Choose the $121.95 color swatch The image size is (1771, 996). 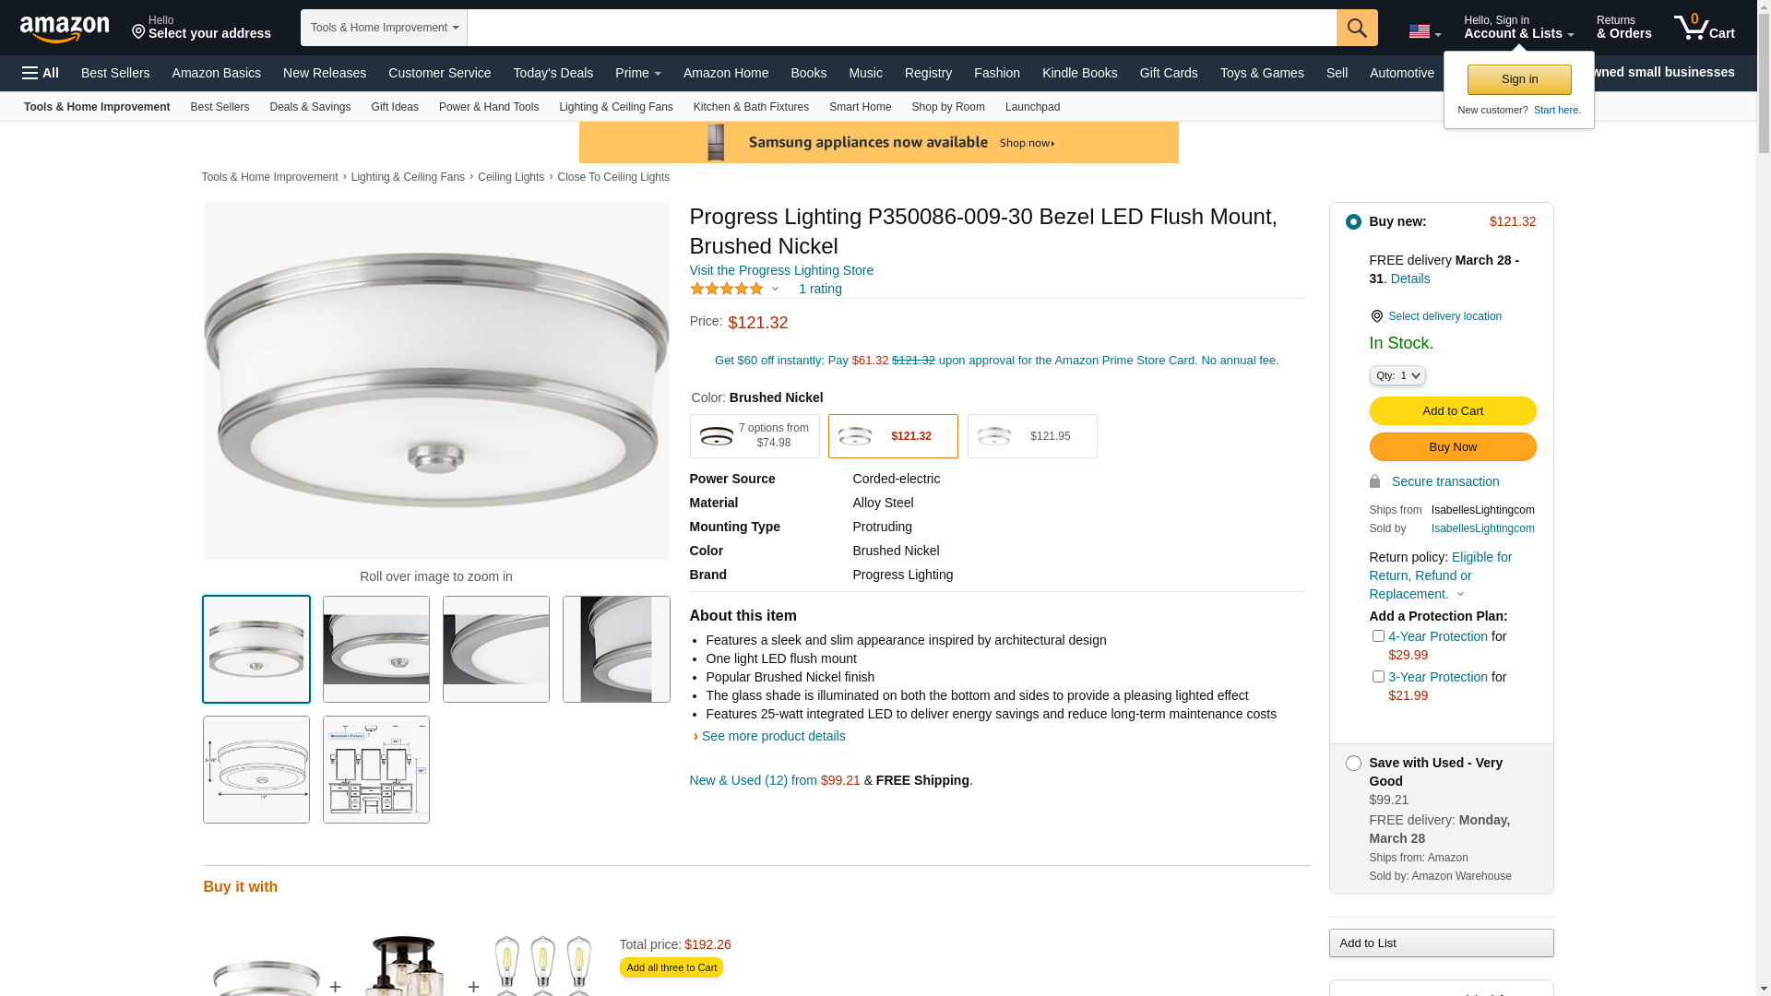[1032, 436]
